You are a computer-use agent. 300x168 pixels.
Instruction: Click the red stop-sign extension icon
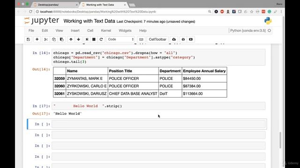[x=222, y=12]
